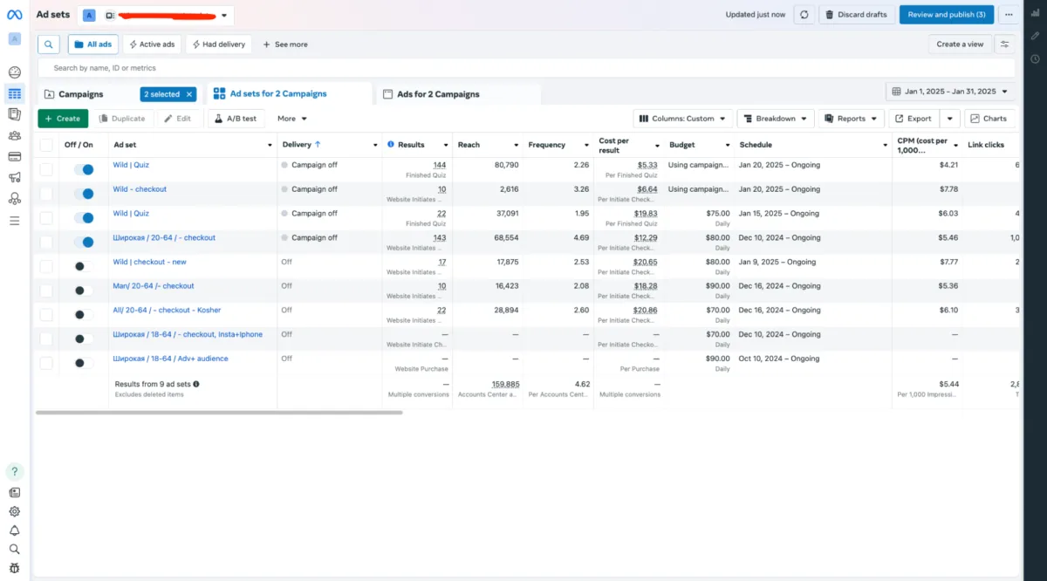Open the three-dot more options menu

tap(1009, 15)
